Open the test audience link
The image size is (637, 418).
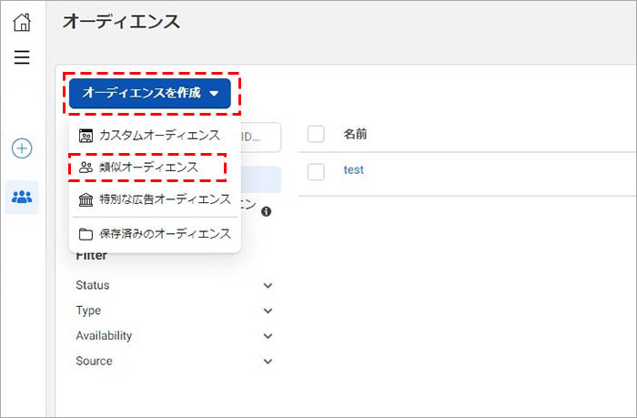pos(354,170)
